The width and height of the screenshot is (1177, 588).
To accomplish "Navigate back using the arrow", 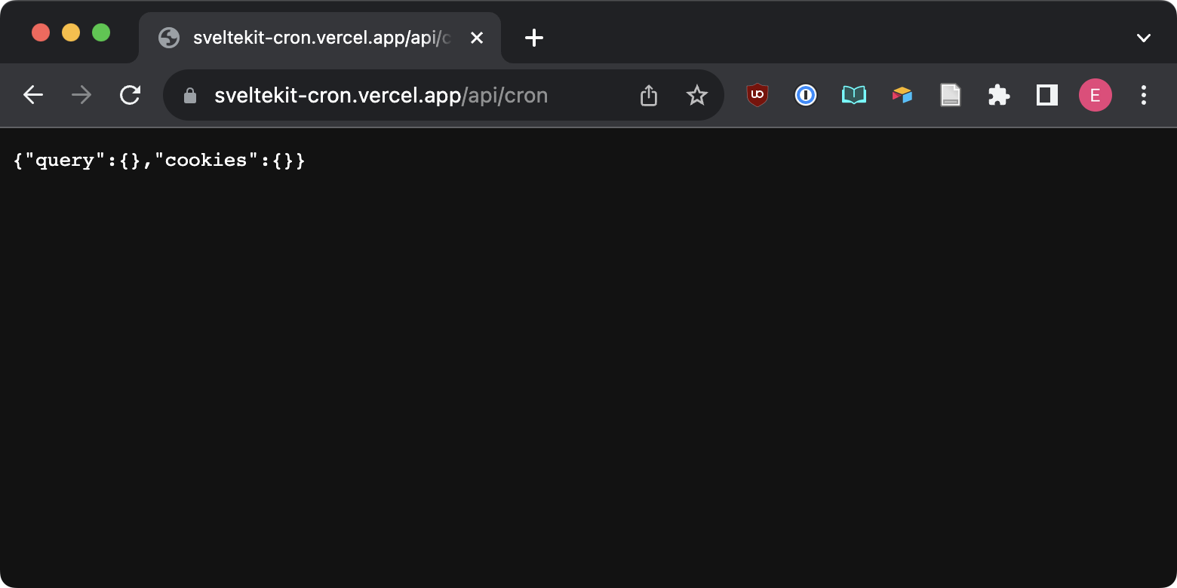I will pyautogui.click(x=33, y=95).
